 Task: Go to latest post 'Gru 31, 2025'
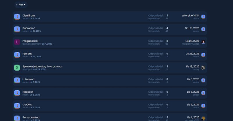click(x=192, y=28)
